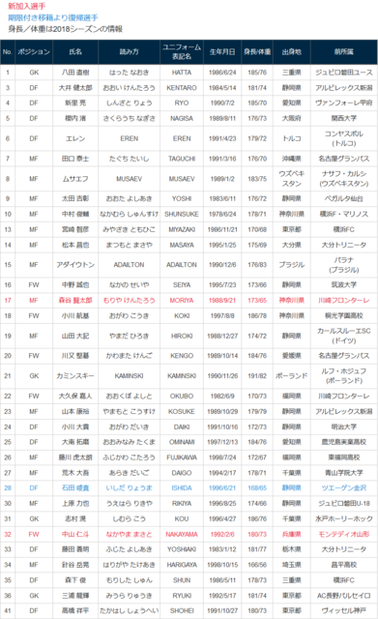Select the TAGUCHI uniform name cell
The height and width of the screenshot is (619, 378).
(x=182, y=159)
